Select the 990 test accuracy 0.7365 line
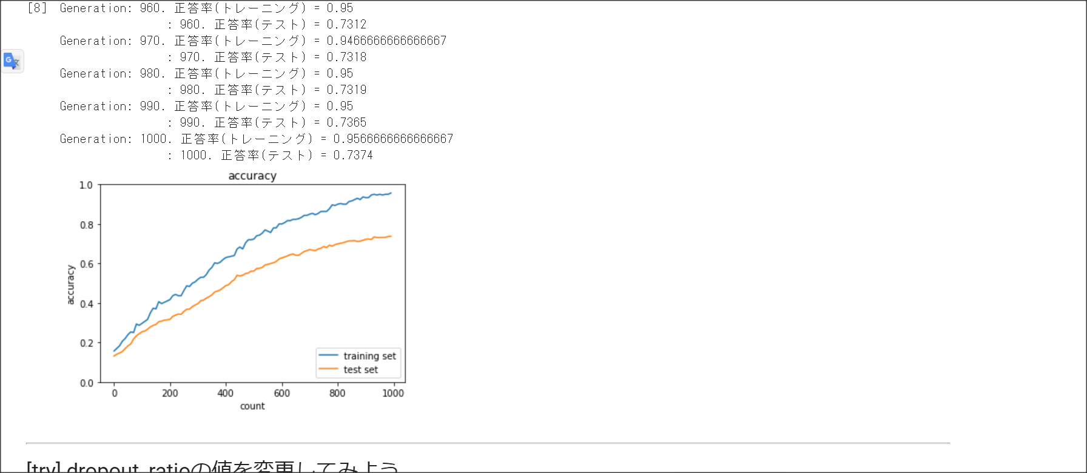The image size is (1087, 473). (267, 122)
